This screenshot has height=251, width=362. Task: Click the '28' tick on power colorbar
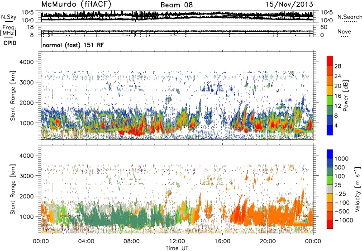(x=338, y=66)
